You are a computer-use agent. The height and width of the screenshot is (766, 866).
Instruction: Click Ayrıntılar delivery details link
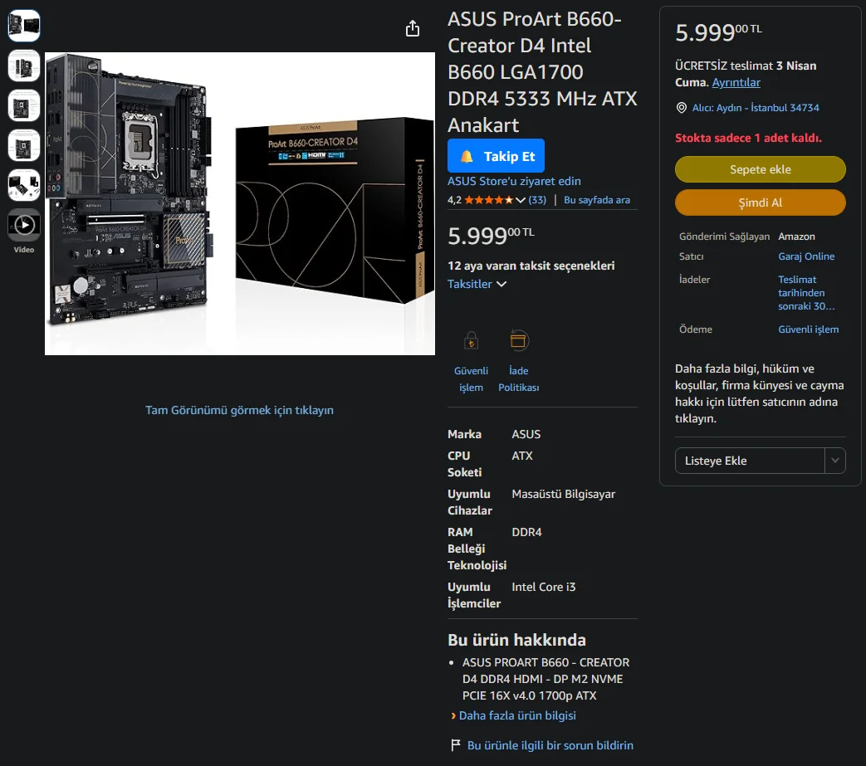click(736, 82)
